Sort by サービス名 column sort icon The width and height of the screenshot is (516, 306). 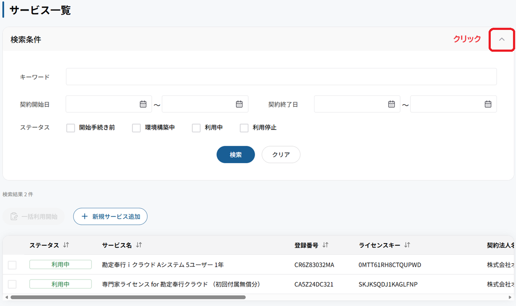pos(139,245)
